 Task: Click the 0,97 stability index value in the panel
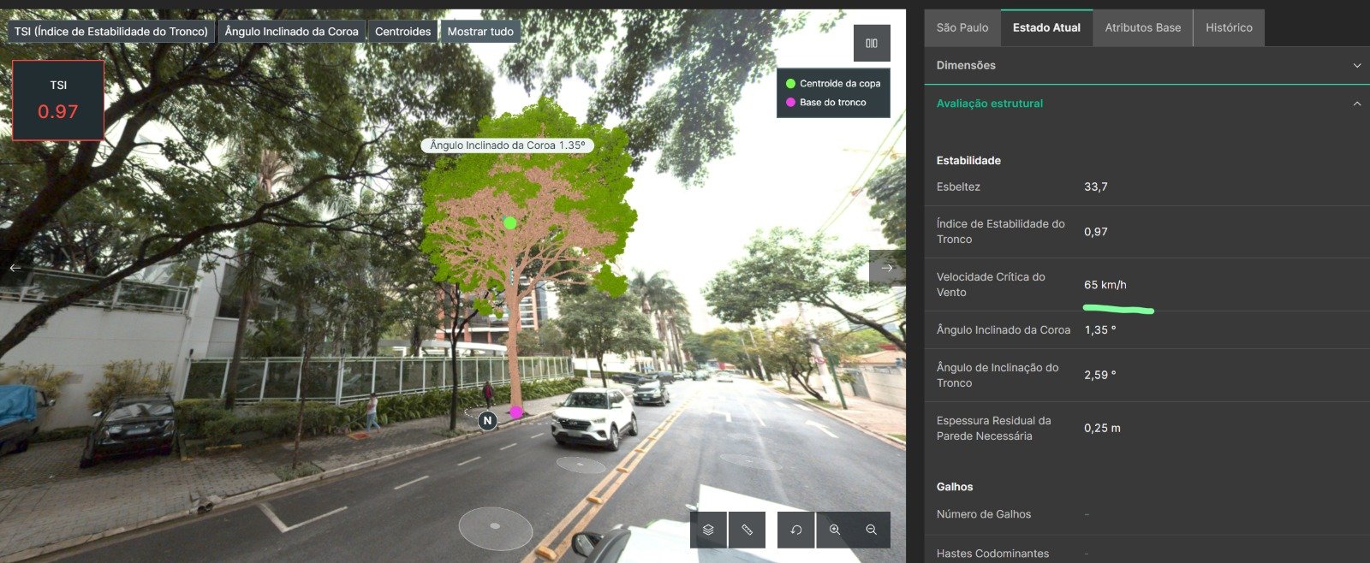pyautogui.click(x=1096, y=232)
